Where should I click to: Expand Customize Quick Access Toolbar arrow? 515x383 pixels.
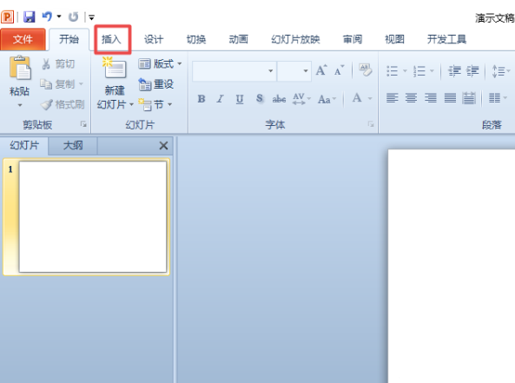[92, 17]
